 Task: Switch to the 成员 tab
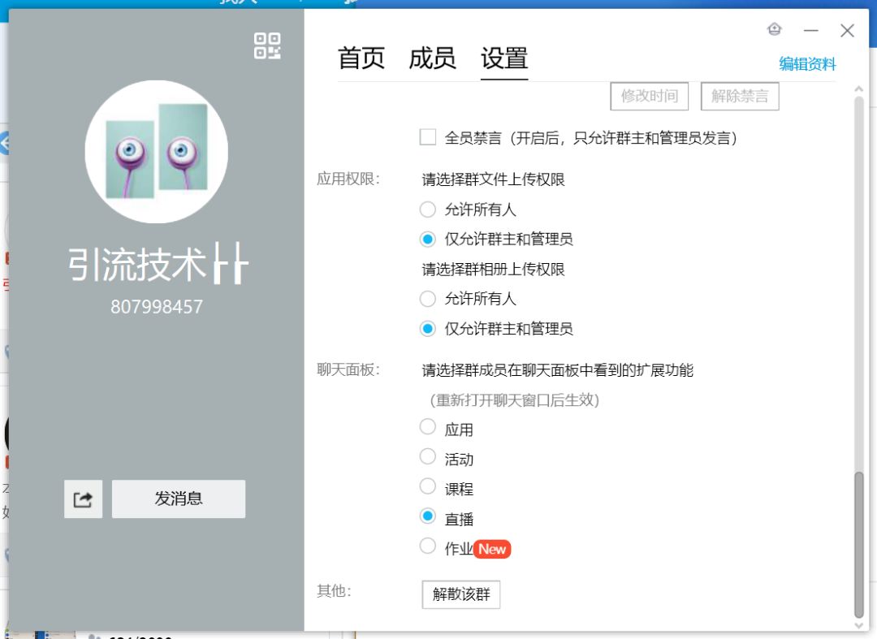tap(432, 58)
